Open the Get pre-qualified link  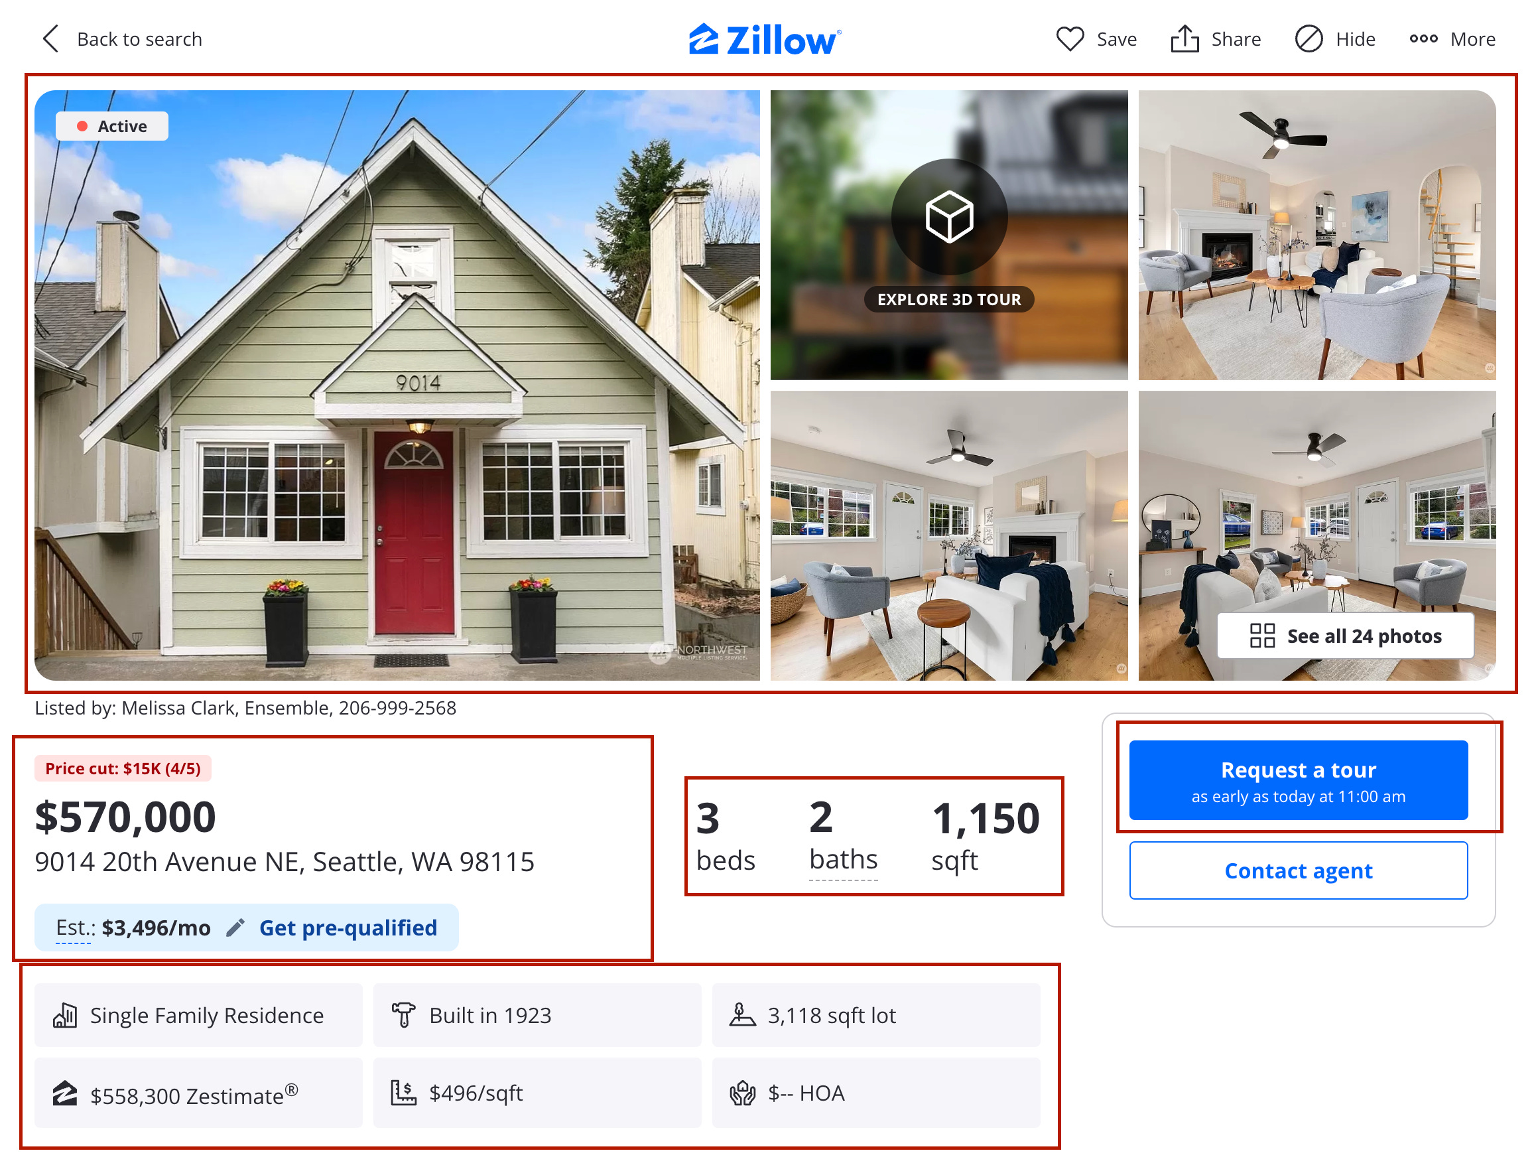pos(348,928)
